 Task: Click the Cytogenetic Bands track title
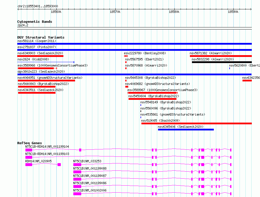click(x=35, y=22)
